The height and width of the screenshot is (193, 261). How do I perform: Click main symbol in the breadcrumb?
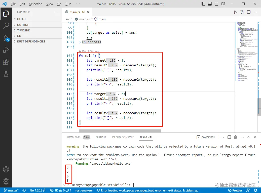click(x=102, y=19)
